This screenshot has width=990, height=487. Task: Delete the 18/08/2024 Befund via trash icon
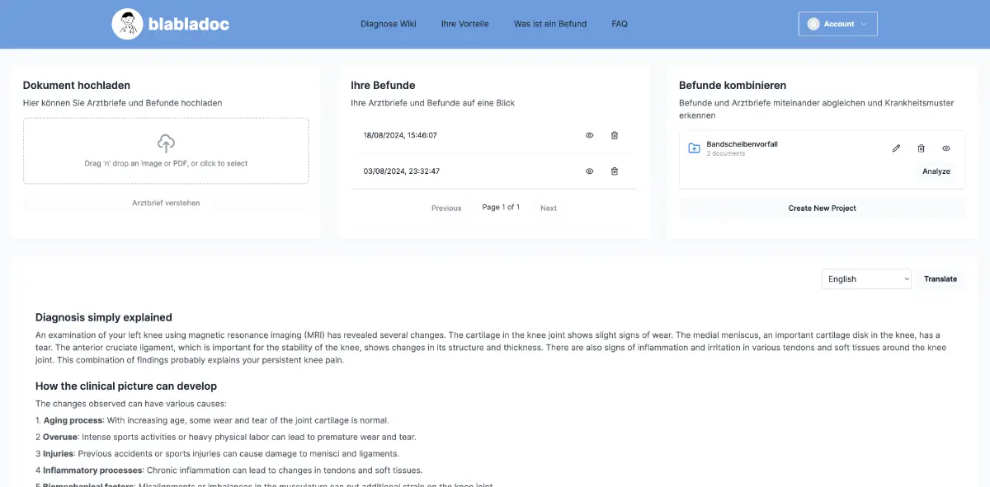614,135
